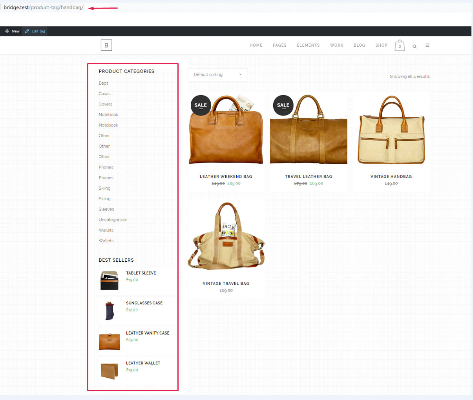The width and height of the screenshot is (473, 400).
Task: Open the Vintage Handbag product image
Action: coord(391,130)
